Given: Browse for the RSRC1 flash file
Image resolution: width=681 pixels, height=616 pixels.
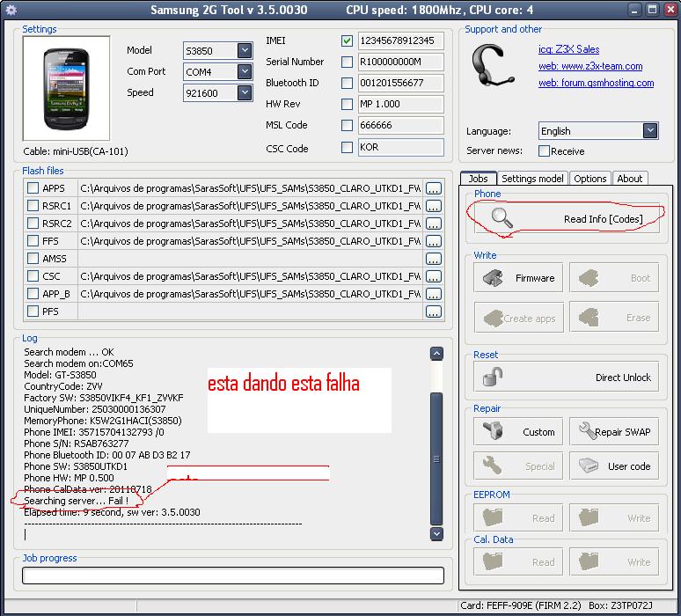Looking at the screenshot, I should (x=434, y=206).
